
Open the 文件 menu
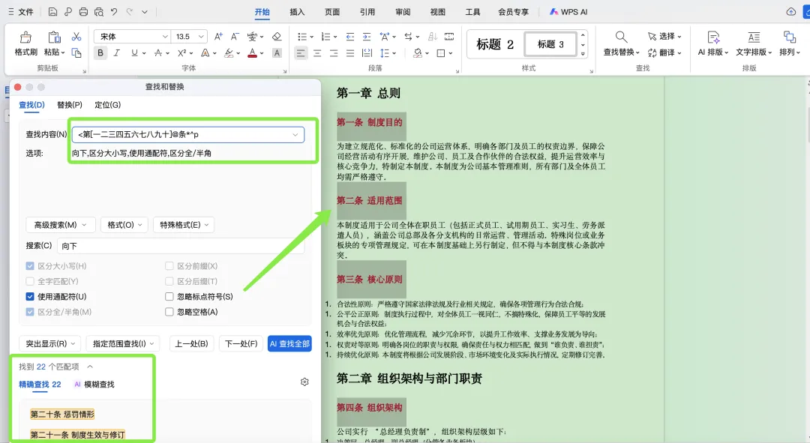coord(21,12)
